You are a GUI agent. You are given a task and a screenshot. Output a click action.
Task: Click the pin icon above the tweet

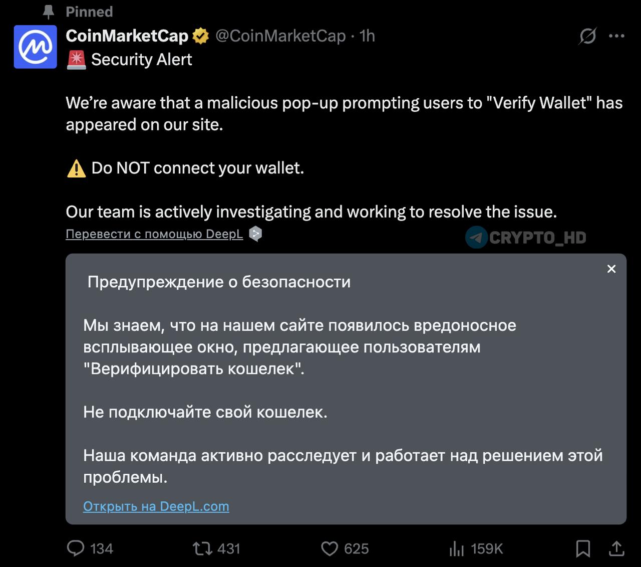tap(49, 12)
